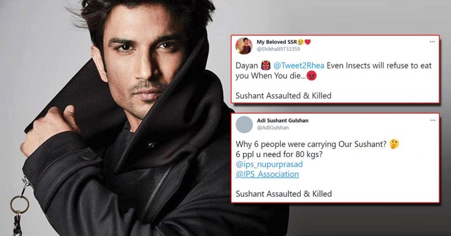Image resolution: width=451 pixels, height=236 pixels.
Task: Click the angry face emoji in first tweet
Action: (311, 76)
